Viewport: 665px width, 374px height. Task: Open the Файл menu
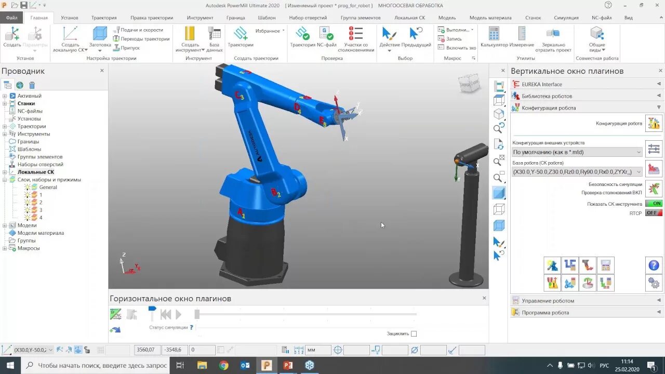11,18
